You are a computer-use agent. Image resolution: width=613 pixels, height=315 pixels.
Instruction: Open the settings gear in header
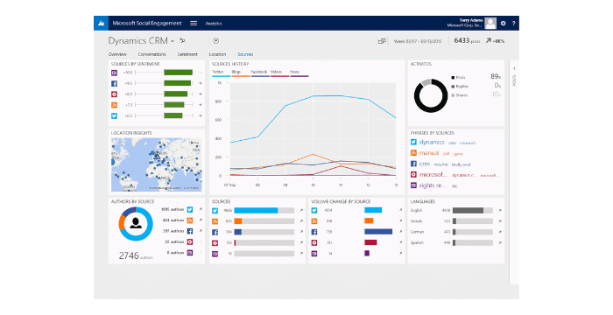504,24
